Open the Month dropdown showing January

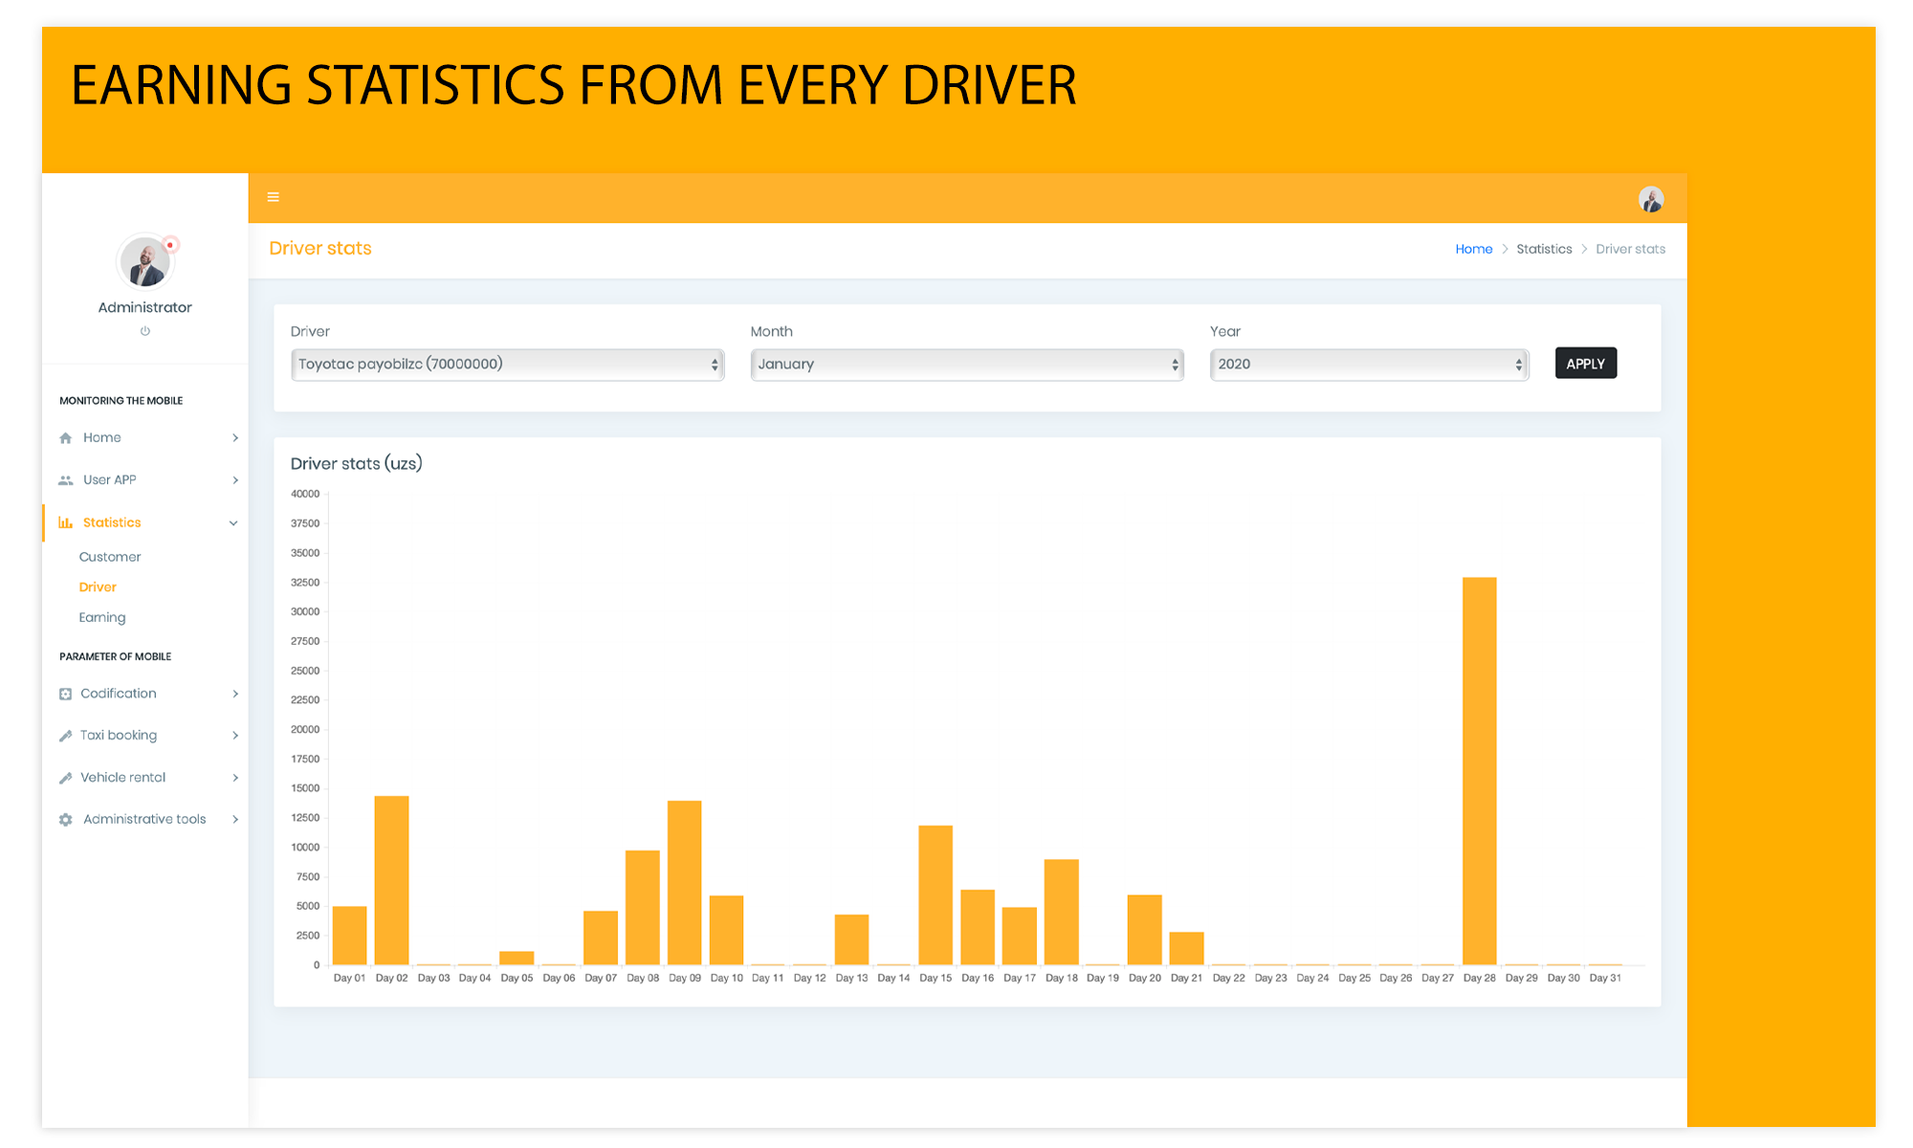pos(967,364)
